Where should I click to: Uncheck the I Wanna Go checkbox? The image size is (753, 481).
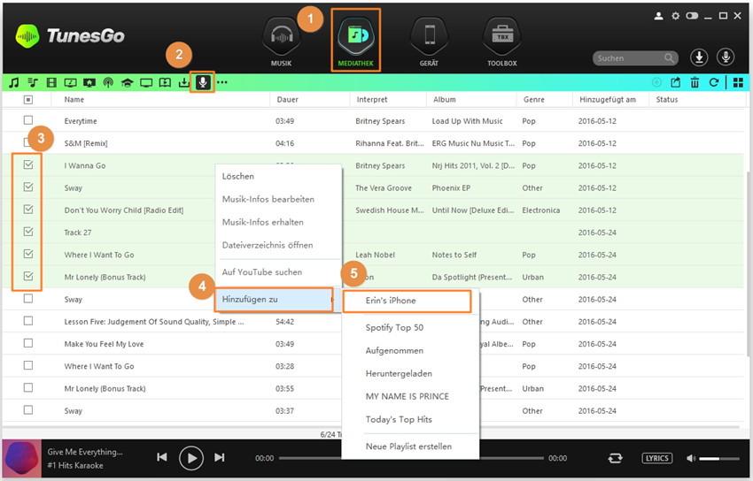click(28, 164)
